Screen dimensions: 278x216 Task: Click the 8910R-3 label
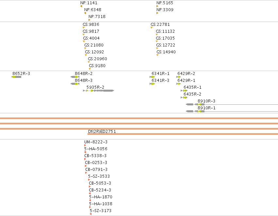tap(206, 101)
